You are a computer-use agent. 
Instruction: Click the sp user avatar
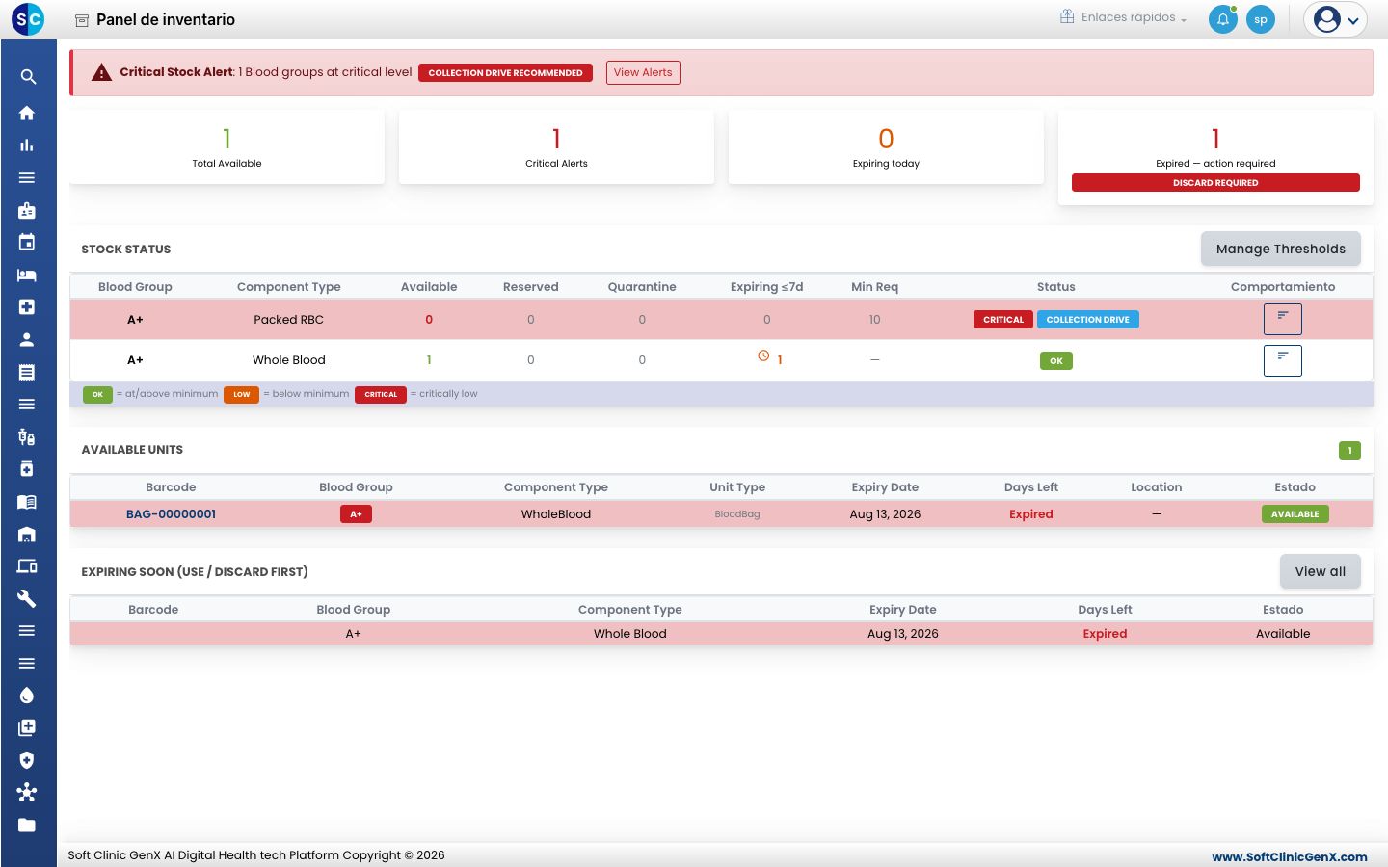click(x=1261, y=19)
